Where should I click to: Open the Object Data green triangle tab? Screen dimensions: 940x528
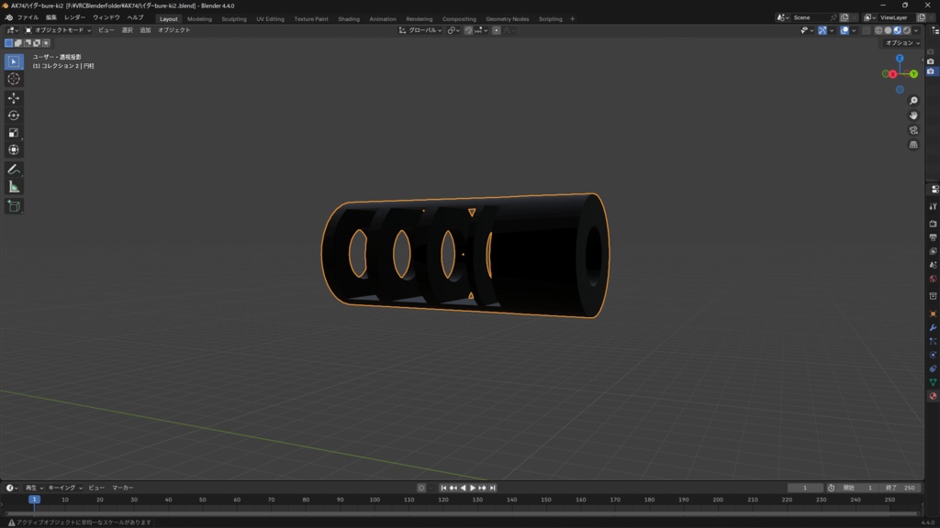tap(933, 382)
